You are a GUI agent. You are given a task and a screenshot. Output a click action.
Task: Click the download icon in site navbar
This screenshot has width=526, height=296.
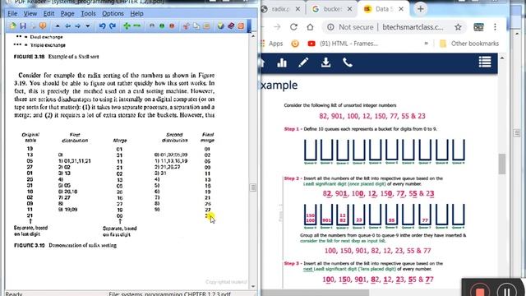325,62
